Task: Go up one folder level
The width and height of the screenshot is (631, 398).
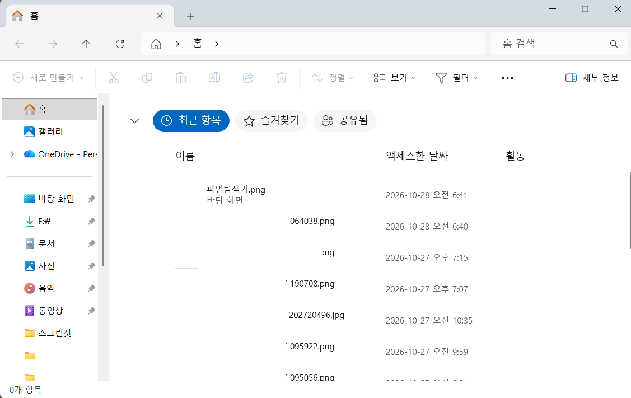Action: click(x=86, y=44)
